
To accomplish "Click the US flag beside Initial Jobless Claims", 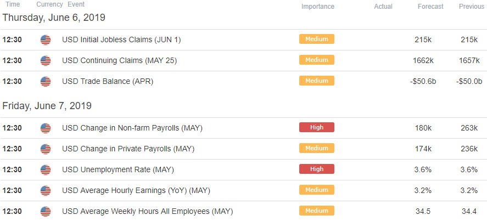I will click(x=46, y=39).
